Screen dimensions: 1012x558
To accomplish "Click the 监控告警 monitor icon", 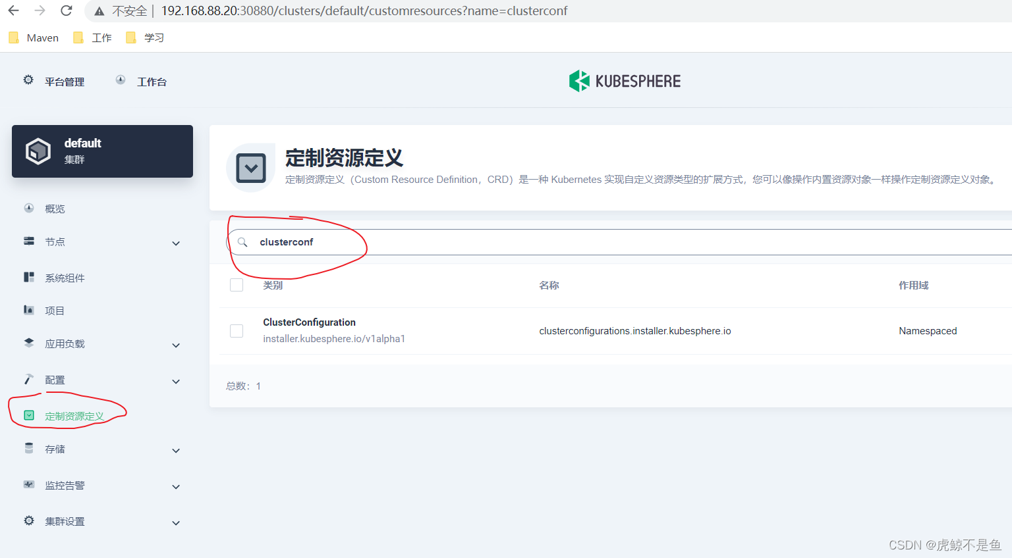I will 29,484.
